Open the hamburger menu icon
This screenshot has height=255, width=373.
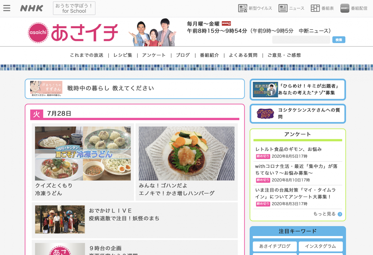tap(7, 8)
